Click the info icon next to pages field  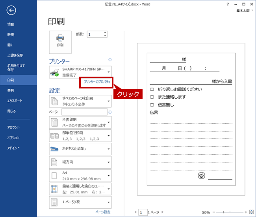pyautogui.click(x=110, y=112)
